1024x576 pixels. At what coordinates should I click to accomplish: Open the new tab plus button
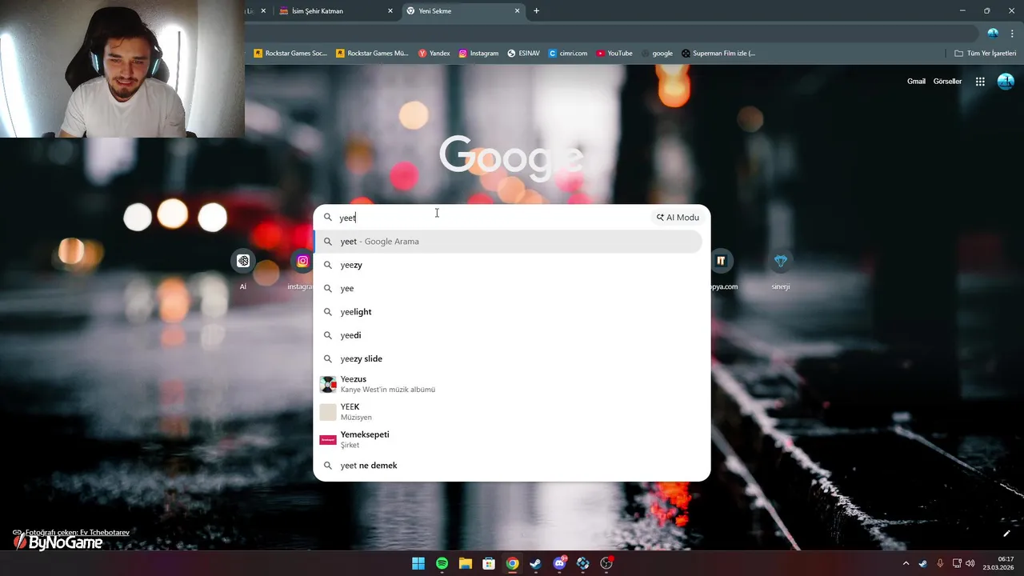536,11
